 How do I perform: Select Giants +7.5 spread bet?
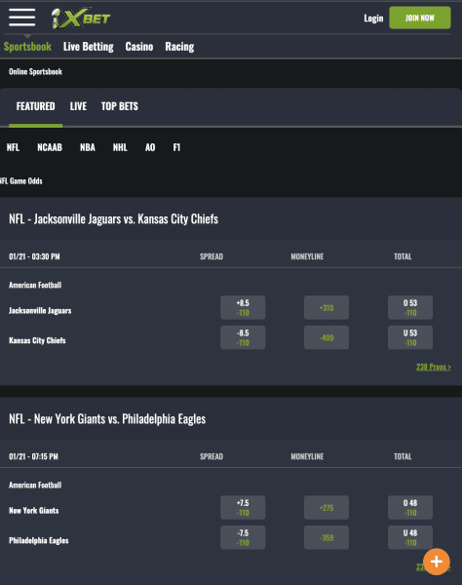pos(243,507)
